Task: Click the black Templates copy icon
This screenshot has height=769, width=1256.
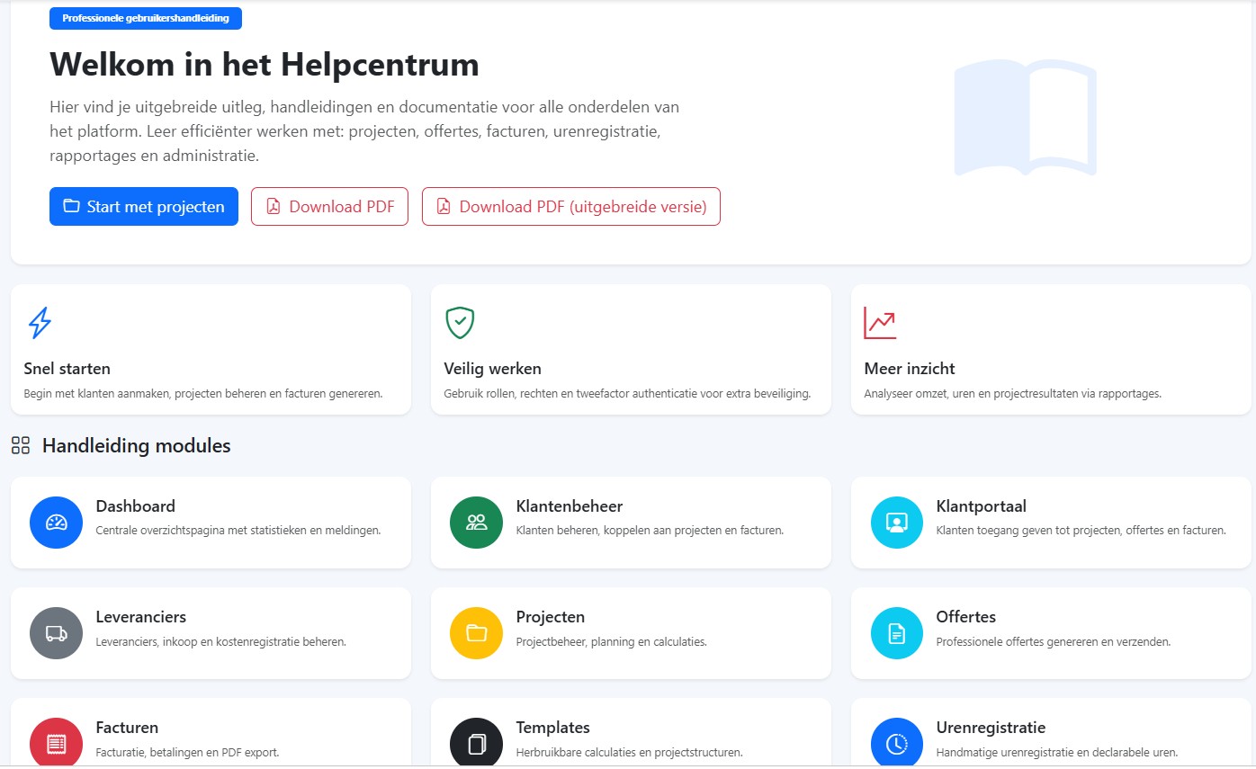Action: click(x=476, y=743)
